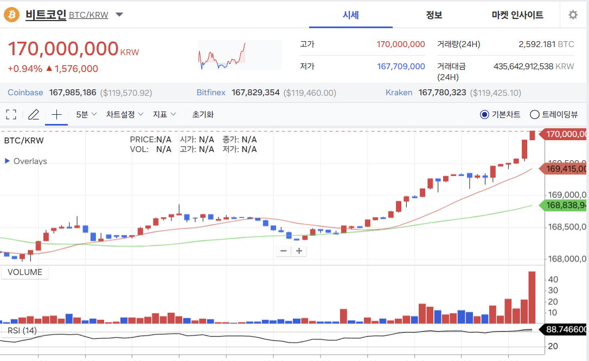Click the VOLUME panel label

(25, 272)
